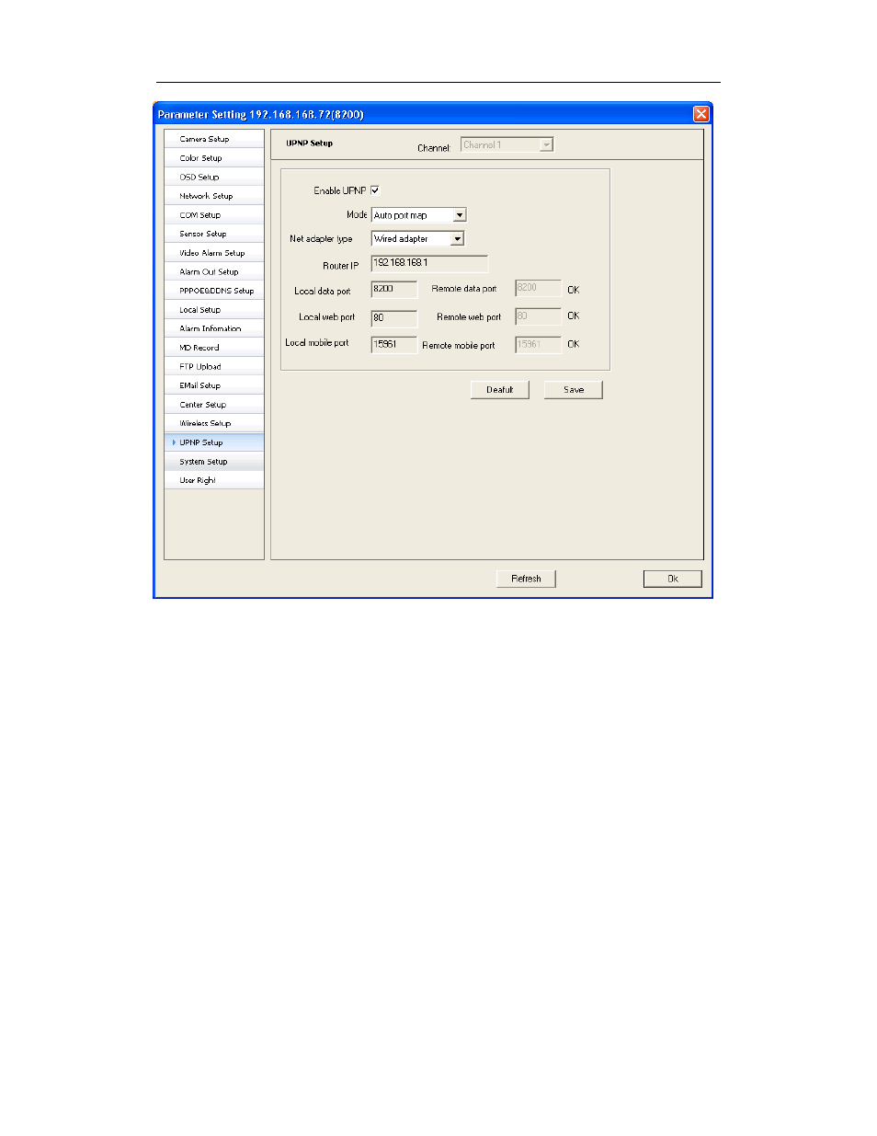Screen dimensions: 877x1136
Task: Click the Remote mobile port field
Action: 538,345
